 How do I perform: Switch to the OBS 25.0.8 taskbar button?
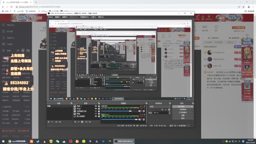pyautogui.click(x=124, y=141)
